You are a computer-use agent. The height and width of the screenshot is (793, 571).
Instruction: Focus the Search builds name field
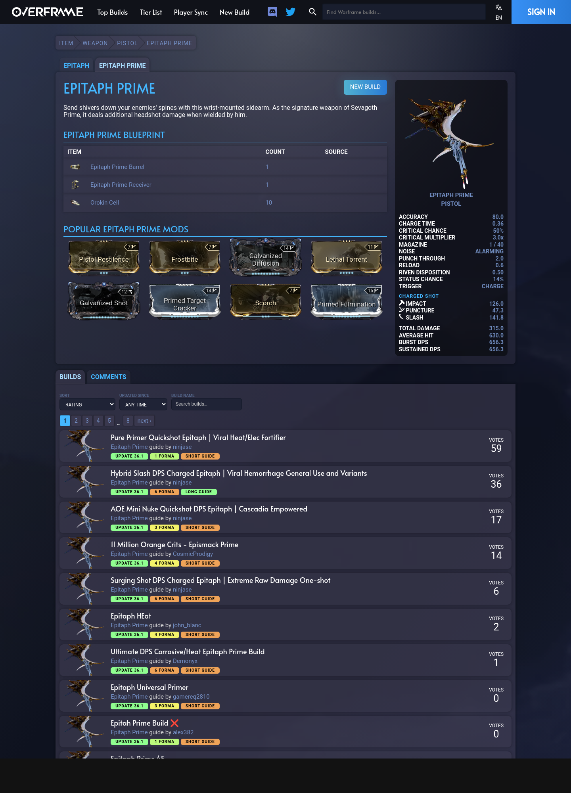pyautogui.click(x=207, y=404)
